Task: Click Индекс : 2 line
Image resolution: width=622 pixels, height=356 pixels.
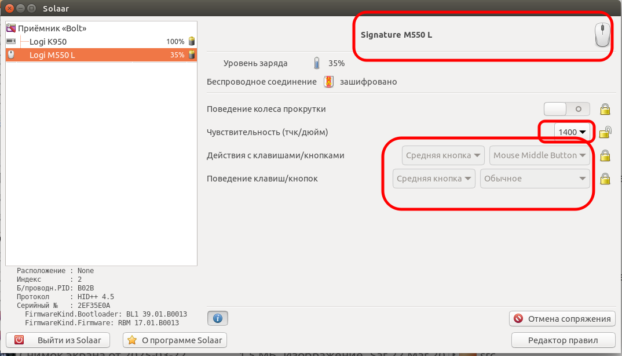Action: 49,279
